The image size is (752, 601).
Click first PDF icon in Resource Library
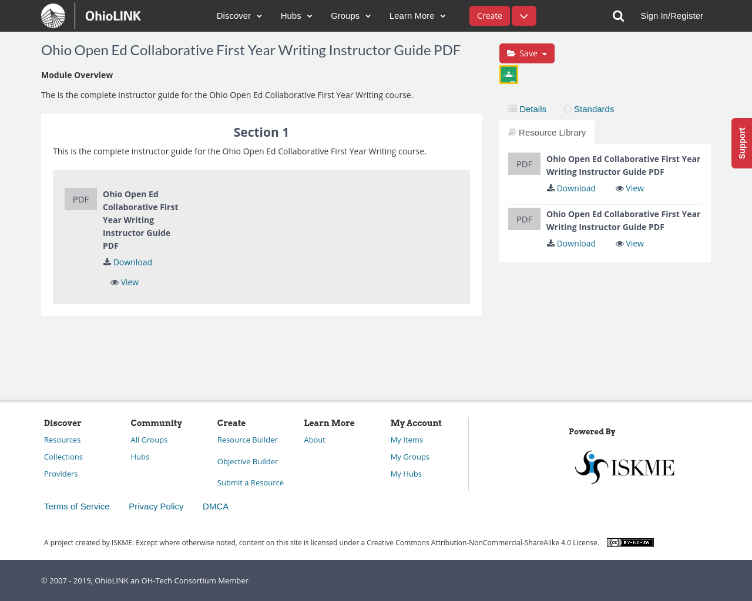tap(524, 164)
